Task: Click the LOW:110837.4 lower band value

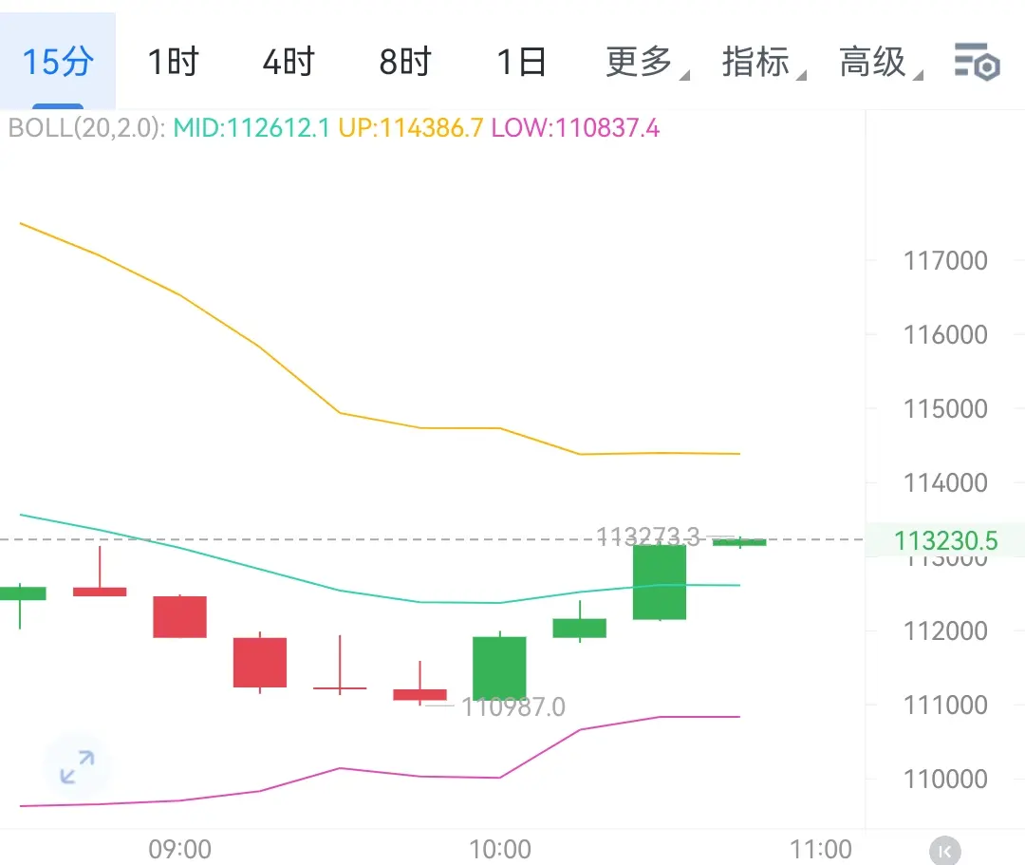Action: pos(575,128)
